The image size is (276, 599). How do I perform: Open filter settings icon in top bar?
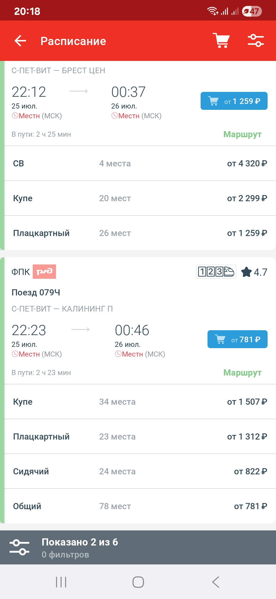tap(256, 40)
